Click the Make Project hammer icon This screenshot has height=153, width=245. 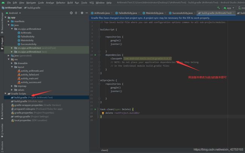click(x=219, y=8)
